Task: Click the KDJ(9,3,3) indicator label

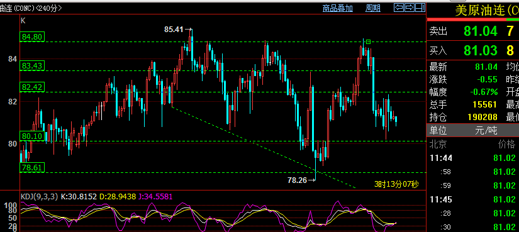Action: tap(40, 197)
